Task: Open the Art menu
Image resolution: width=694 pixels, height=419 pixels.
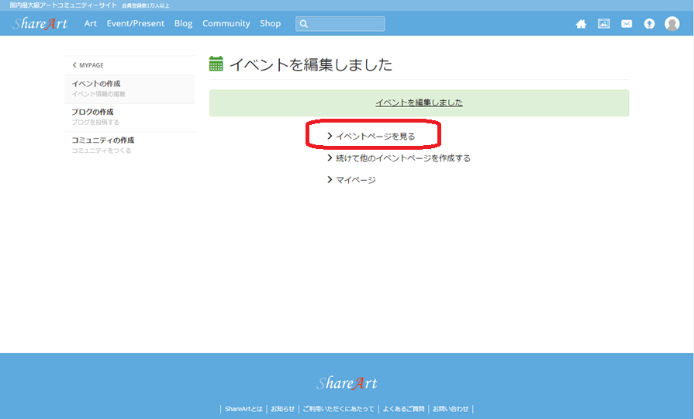Action: tap(90, 23)
